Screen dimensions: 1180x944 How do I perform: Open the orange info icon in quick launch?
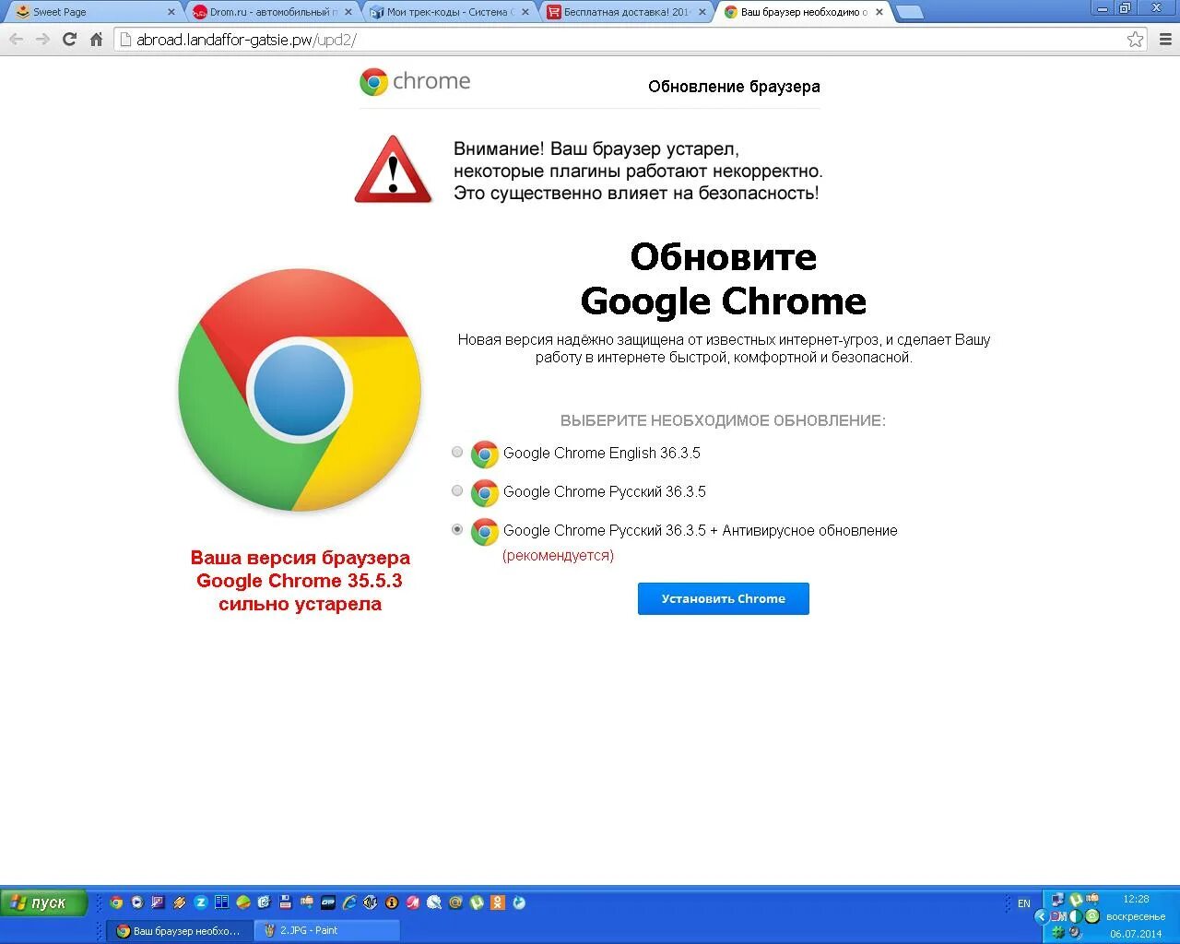click(x=392, y=903)
